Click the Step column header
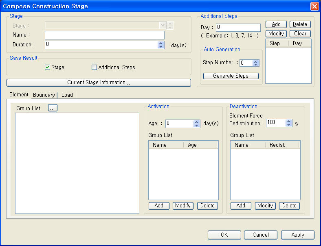 [x=277, y=44]
